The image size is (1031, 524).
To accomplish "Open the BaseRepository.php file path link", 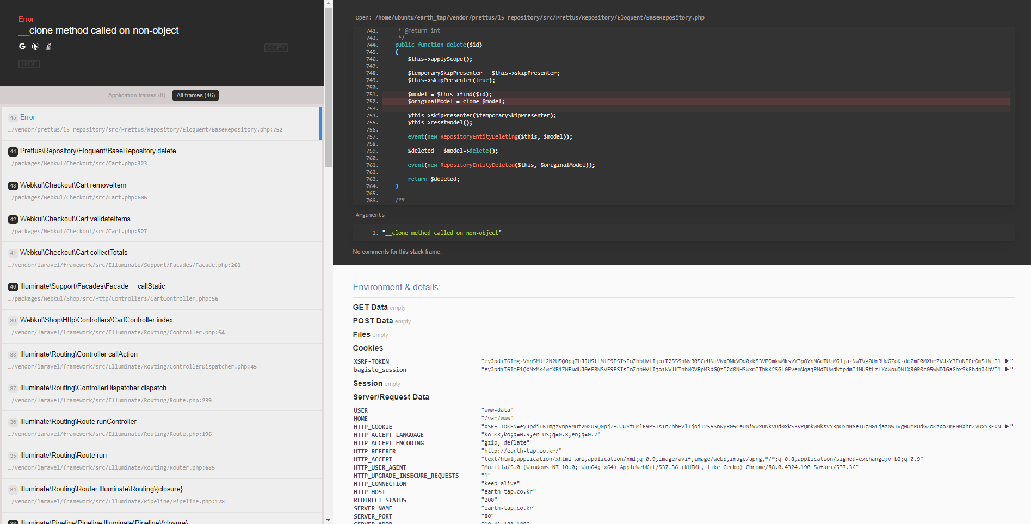I will [539, 17].
